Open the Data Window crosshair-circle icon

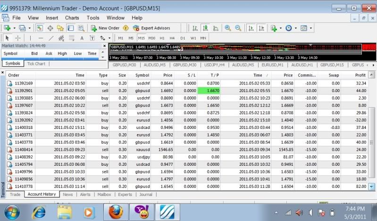click(50, 28)
